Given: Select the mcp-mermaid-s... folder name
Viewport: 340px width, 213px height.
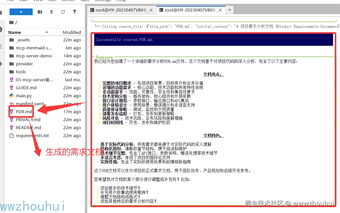Looking at the screenshot, I should pos(34,48).
